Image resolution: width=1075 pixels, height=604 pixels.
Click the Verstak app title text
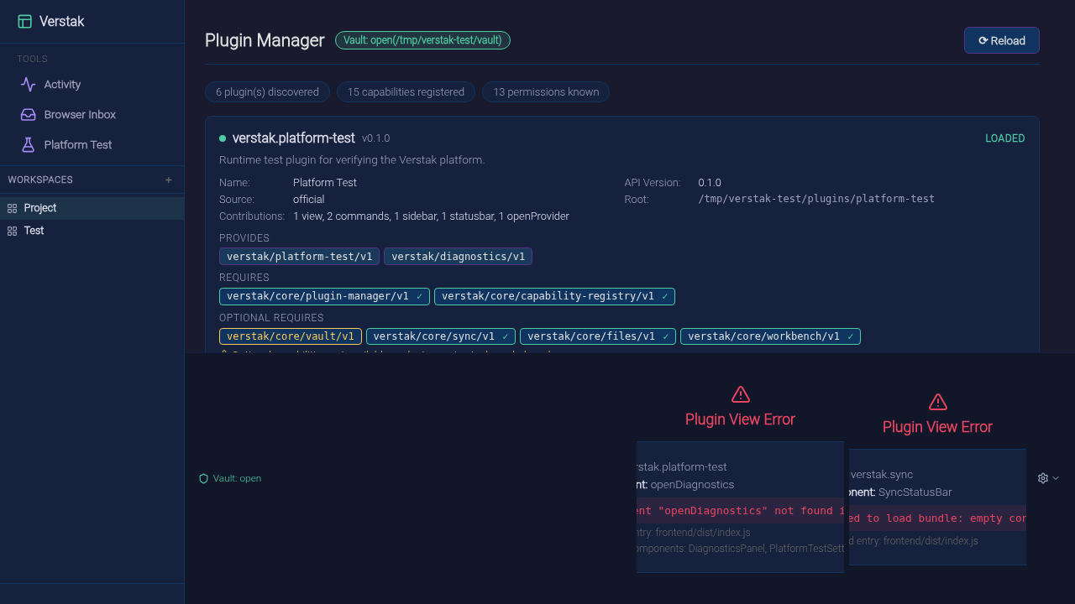pyautogui.click(x=62, y=22)
